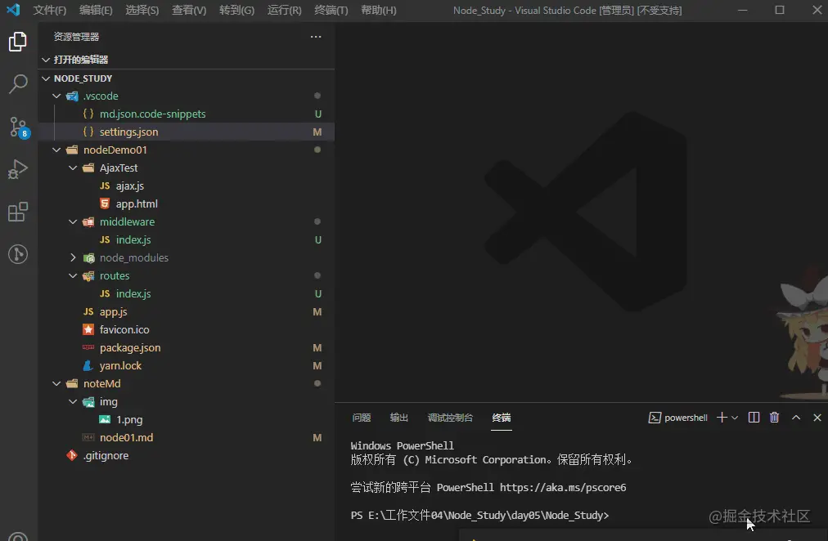This screenshot has height=541, width=828.
Task: Click the https://aka.ms/pscore6 link in terminal
Action: coord(563,488)
